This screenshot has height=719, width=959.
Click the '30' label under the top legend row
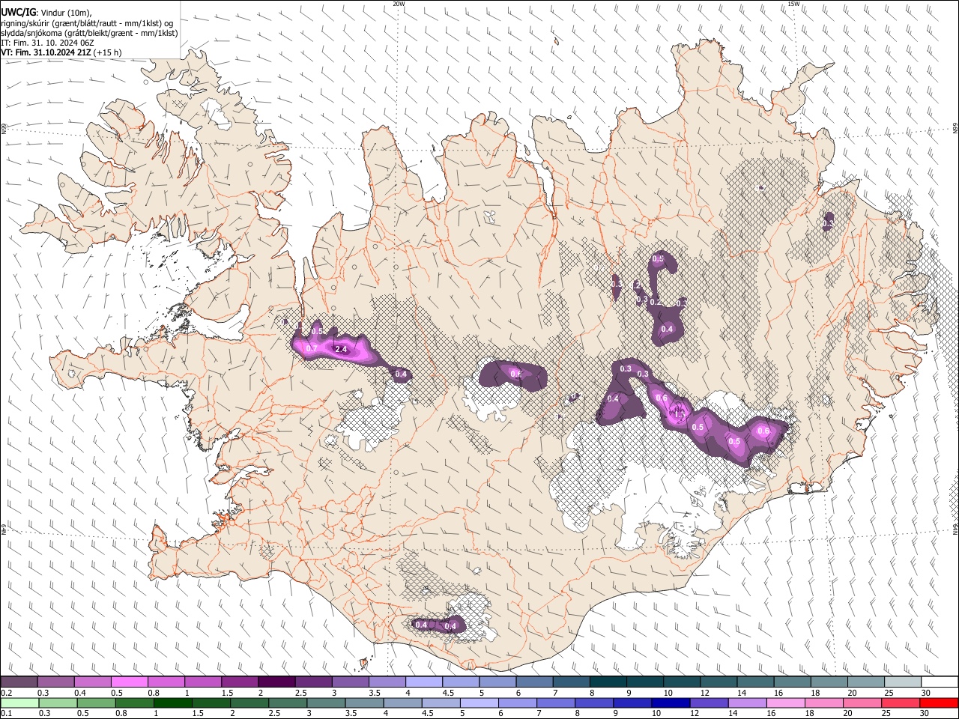pos(926,693)
